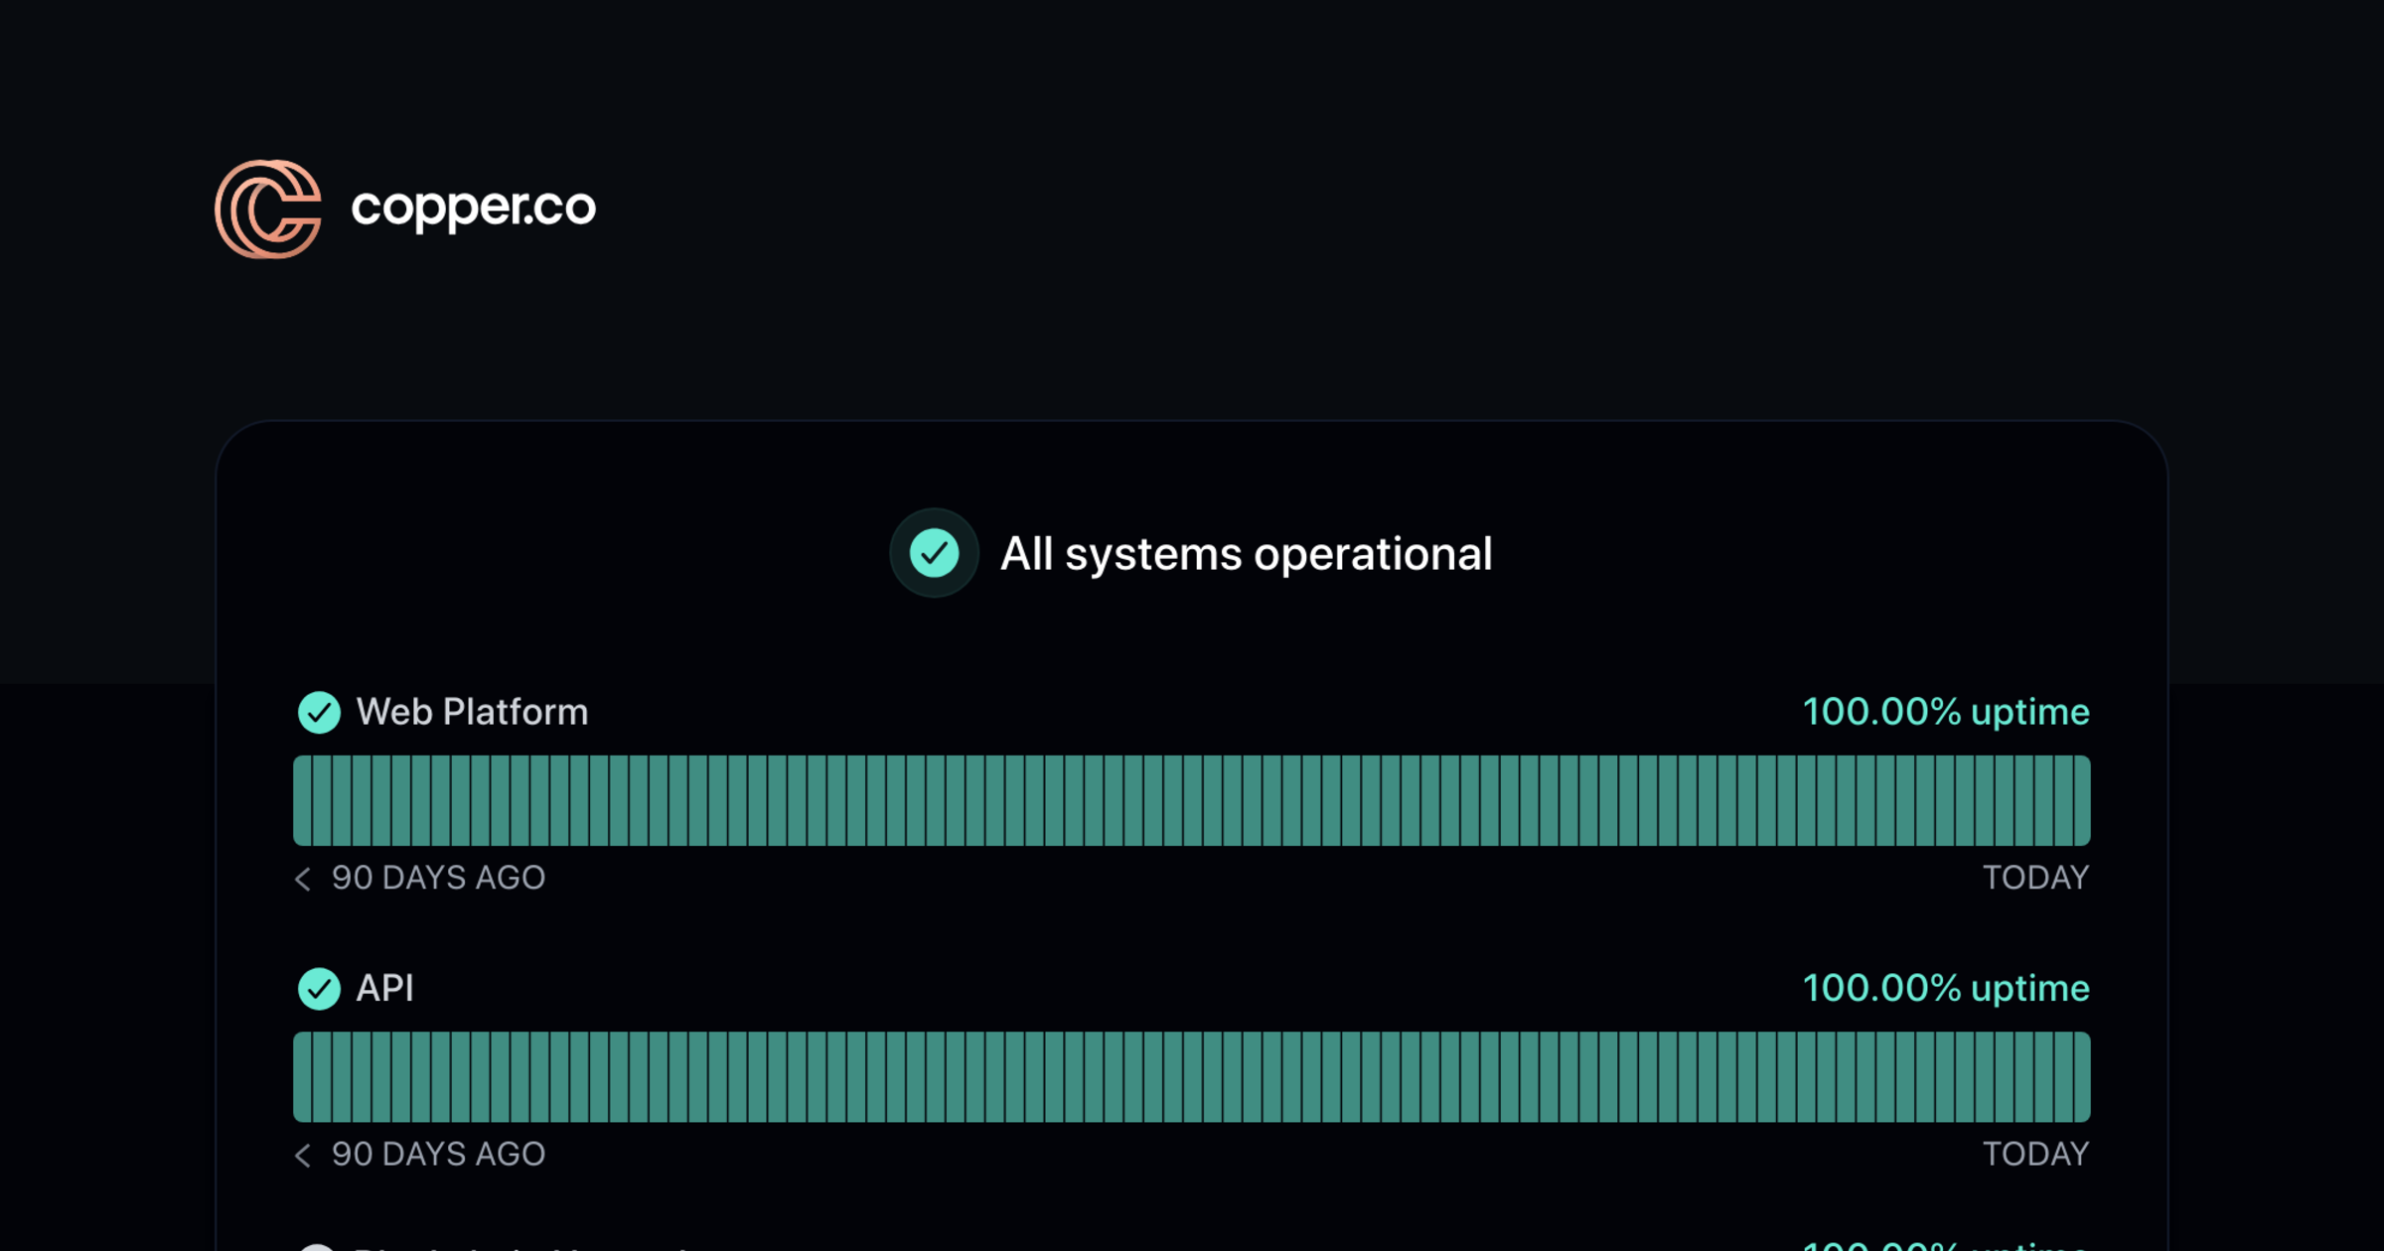Screen dimensions: 2384x1251
Task: Go back with Web Platform's previous chevron
Action: [x=303, y=879]
